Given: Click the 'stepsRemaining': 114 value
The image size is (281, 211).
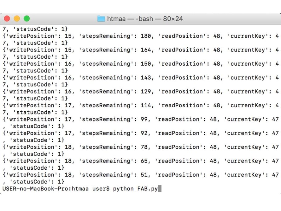Looking at the screenshot, I should (146, 105).
